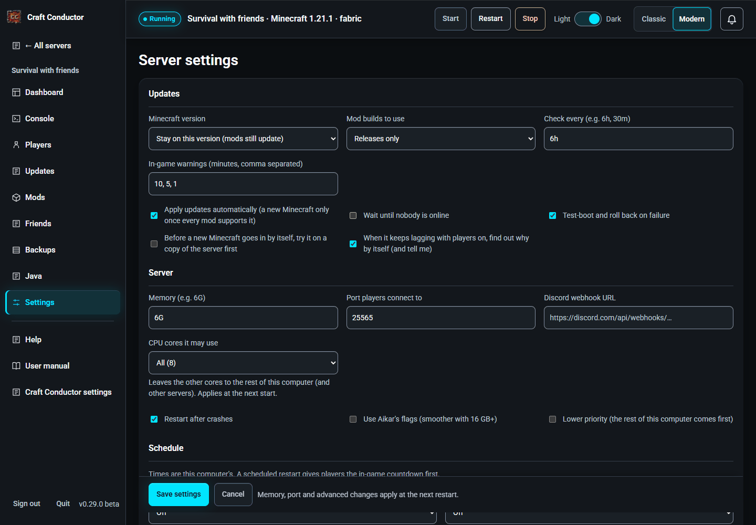Toggle the Light/Dark theme switch
Viewport: 756px width, 525px height.
pos(588,19)
